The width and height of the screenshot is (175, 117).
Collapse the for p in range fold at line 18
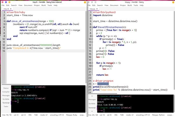coord(92,63)
